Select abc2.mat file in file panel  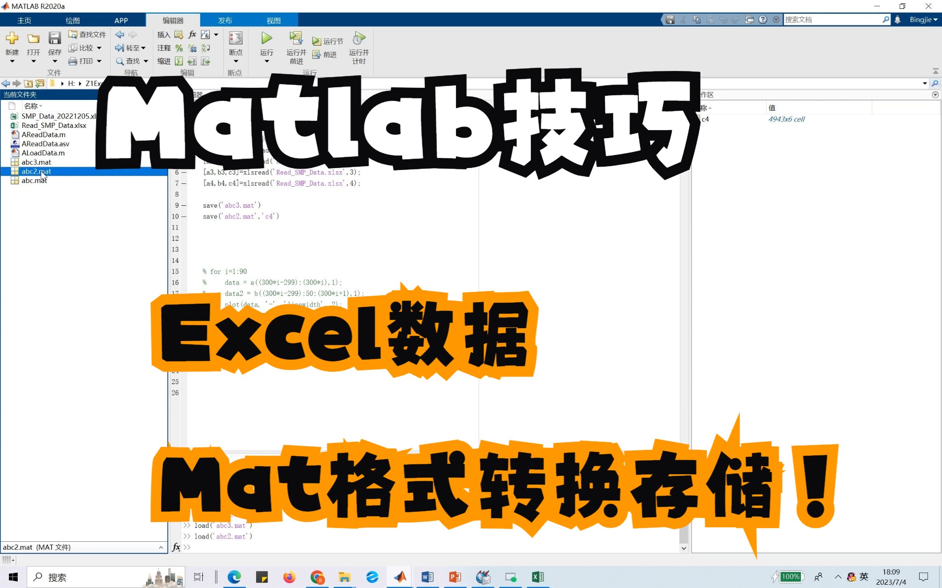tap(36, 171)
